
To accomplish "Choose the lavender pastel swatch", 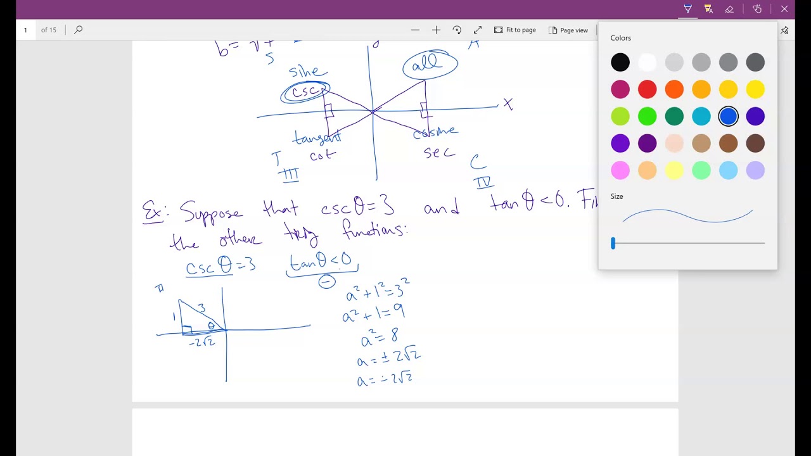I will pos(755,170).
